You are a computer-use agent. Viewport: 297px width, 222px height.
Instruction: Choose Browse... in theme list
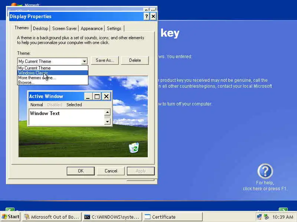53,83
